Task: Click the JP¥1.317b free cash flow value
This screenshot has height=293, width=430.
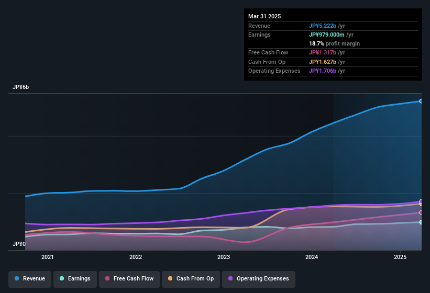Action: coord(323,52)
